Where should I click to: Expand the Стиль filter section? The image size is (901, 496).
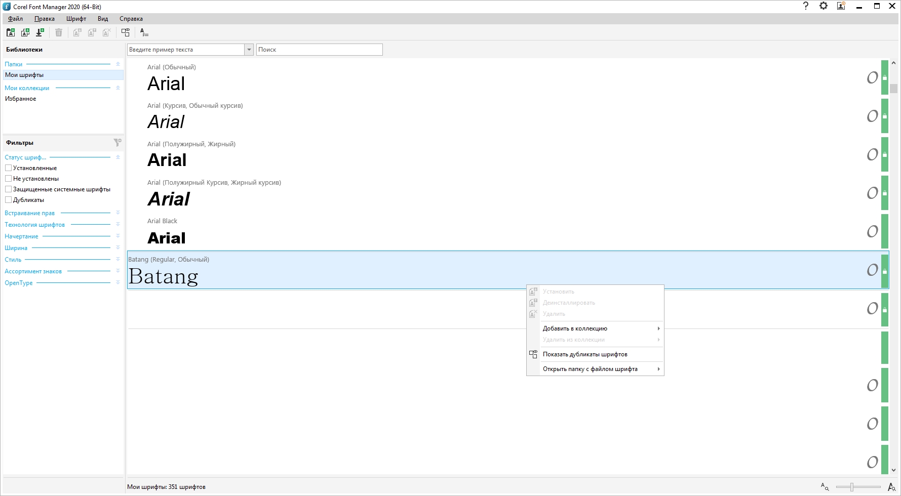tap(117, 260)
